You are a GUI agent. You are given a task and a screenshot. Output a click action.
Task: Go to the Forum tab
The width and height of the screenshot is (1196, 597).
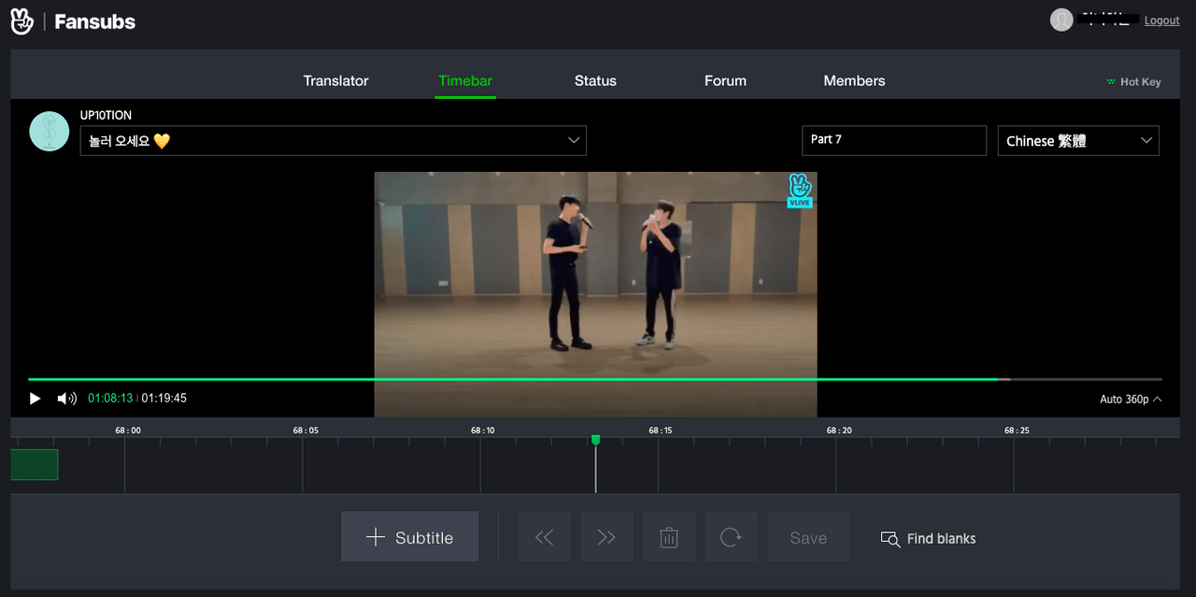725,80
